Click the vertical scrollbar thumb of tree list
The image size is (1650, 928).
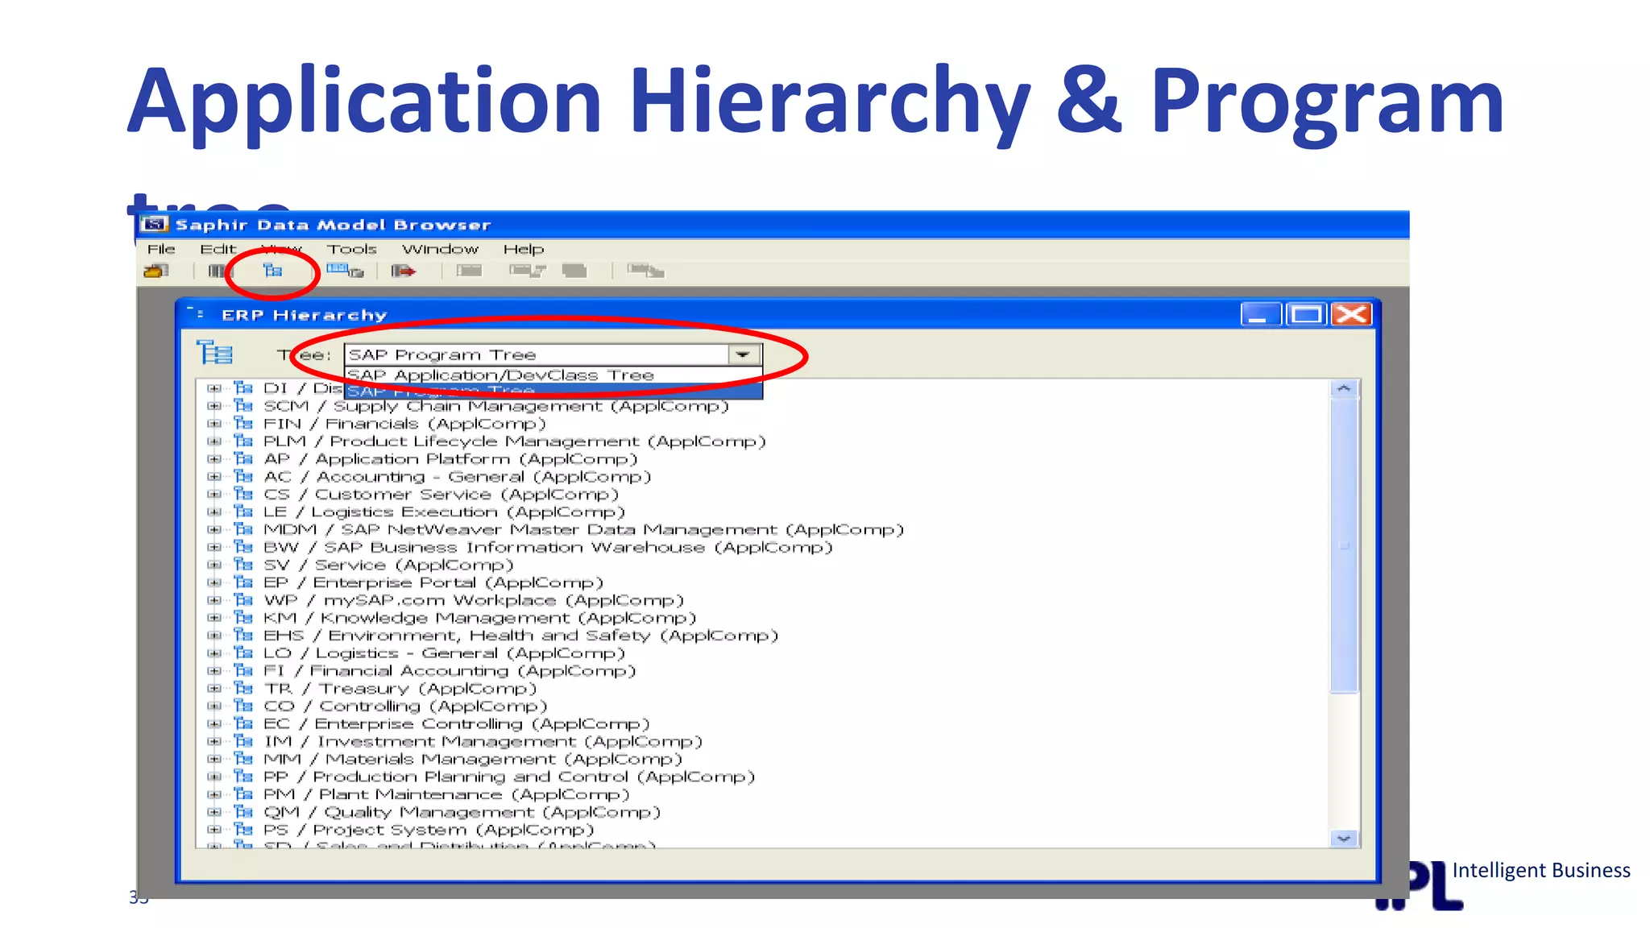pos(1344,545)
